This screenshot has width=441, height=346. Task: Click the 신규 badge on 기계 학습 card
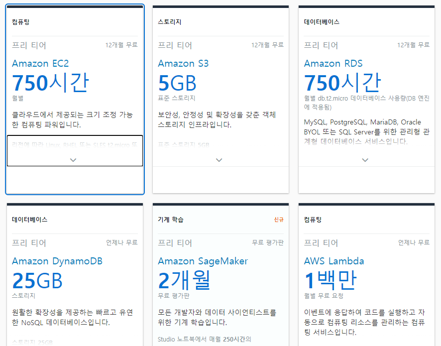(x=279, y=220)
